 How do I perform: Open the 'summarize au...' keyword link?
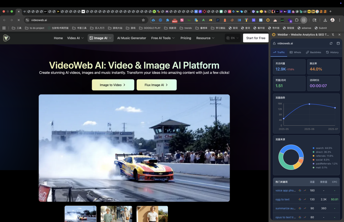285,208
